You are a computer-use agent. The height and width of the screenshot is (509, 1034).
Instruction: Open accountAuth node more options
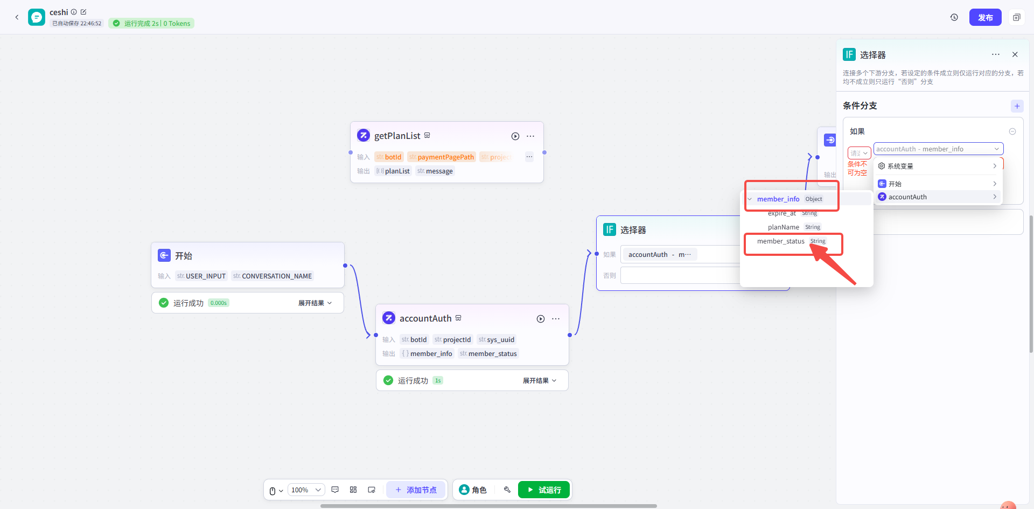(556, 319)
